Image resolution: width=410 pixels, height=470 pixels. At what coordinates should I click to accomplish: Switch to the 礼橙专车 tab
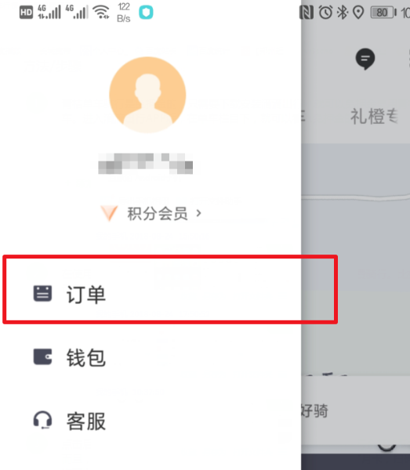pos(374,116)
